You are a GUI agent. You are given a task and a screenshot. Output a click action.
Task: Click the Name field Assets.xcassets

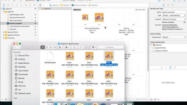point(174,12)
